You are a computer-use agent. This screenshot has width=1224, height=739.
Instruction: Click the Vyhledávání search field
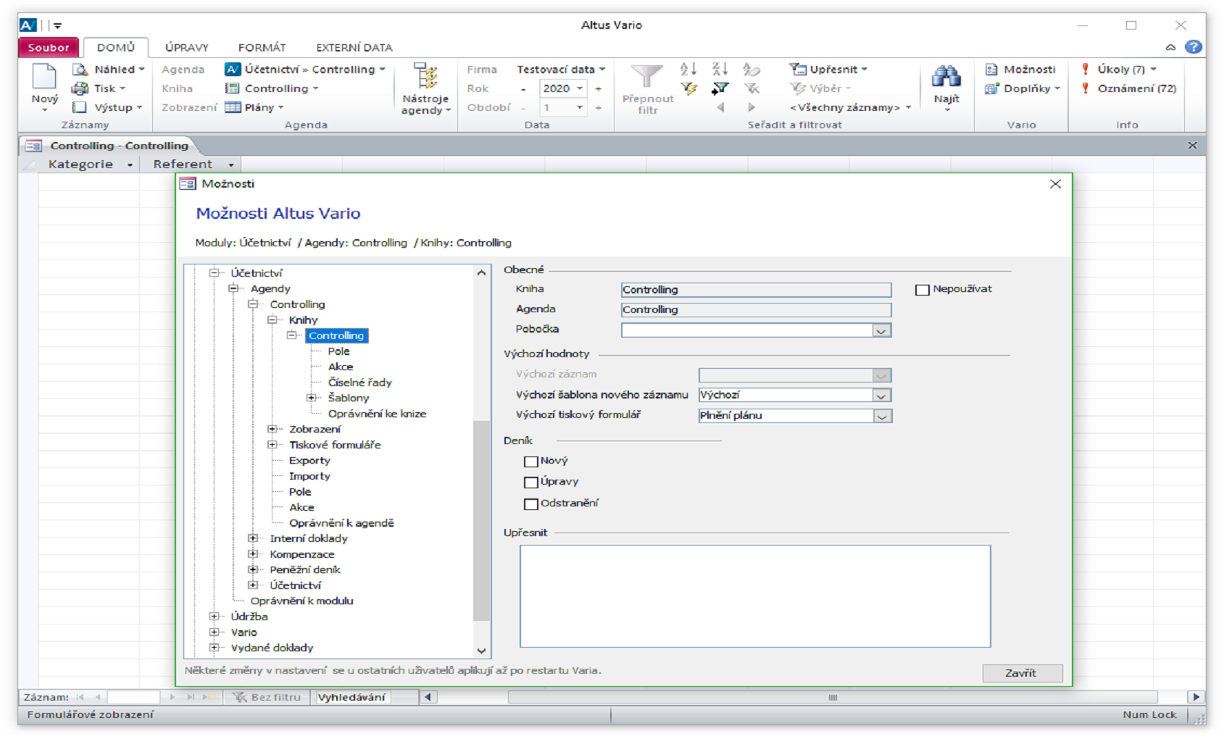pyautogui.click(x=351, y=697)
